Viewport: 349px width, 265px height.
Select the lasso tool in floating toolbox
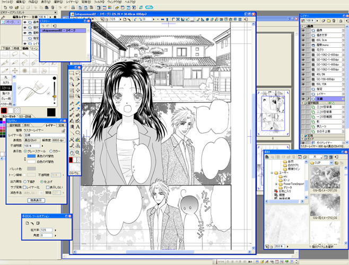pyautogui.click(x=77, y=73)
